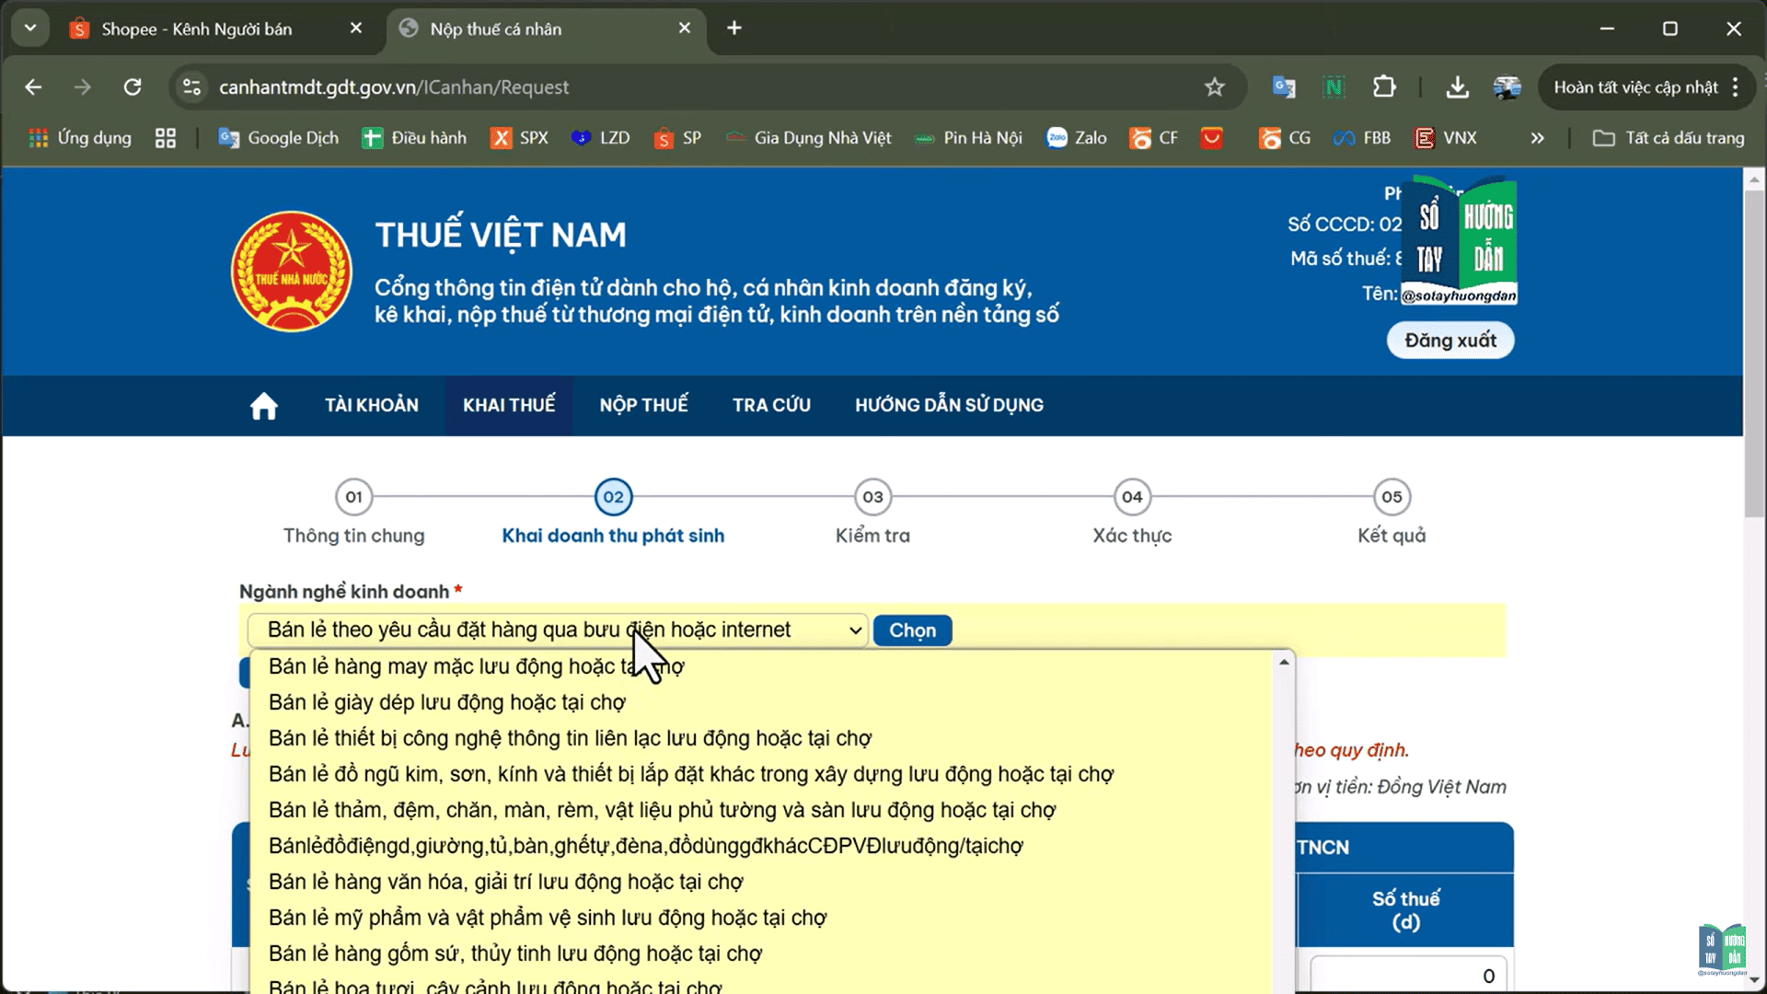The image size is (1767, 994).
Task: Select Bán lẻ thảm, đệm, chăn, màn option
Action: tap(761, 810)
